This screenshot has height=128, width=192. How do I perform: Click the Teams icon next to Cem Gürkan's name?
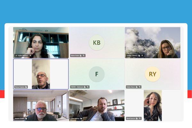click(x=81, y=118)
